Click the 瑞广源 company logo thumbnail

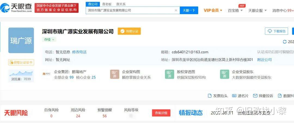(21, 40)
